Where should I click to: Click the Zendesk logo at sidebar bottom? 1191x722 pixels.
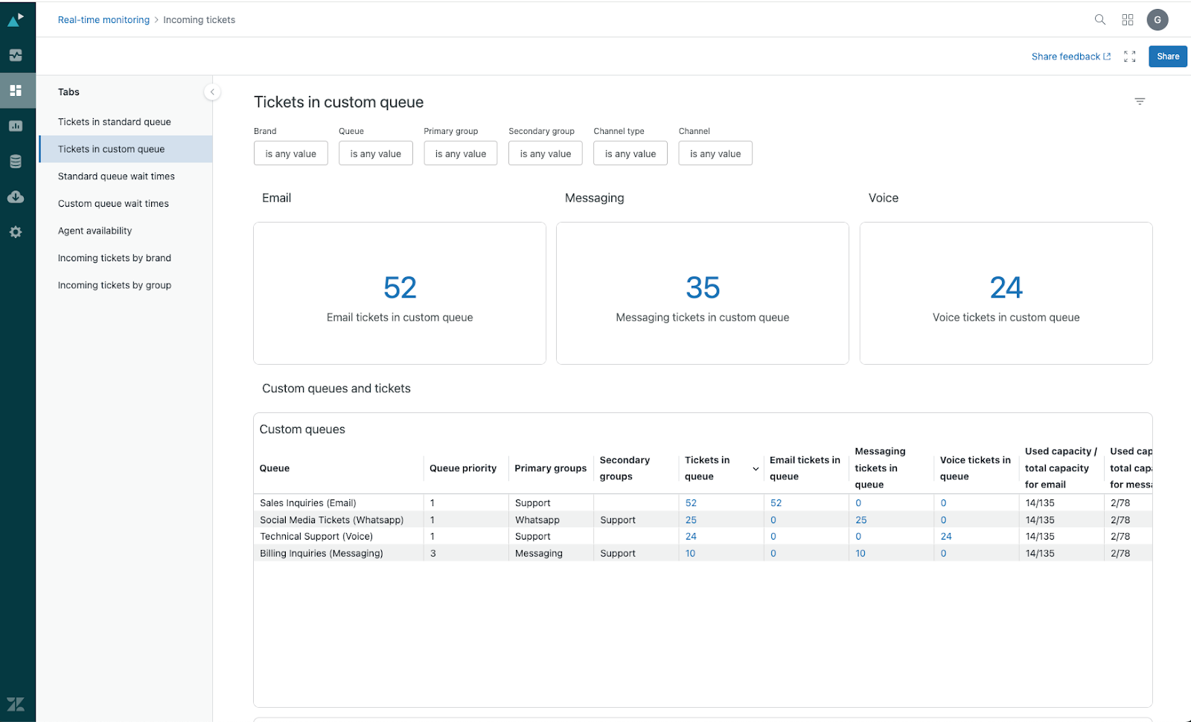coord(16,703)
